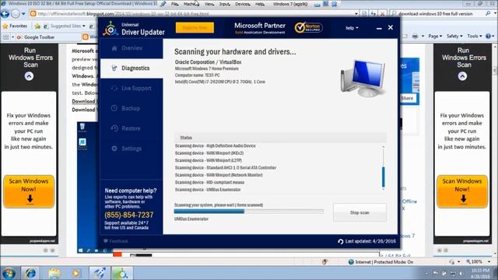Open Settings in Driver Updater sidebar
The image size is (498, 280).
[132, 149]
